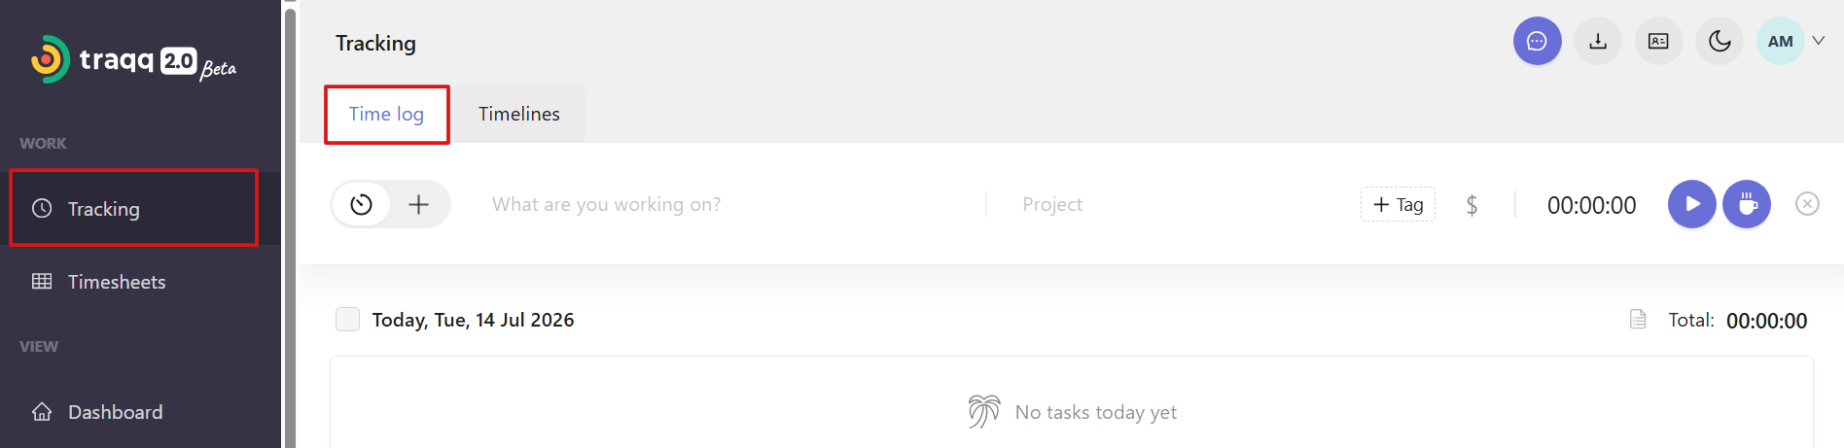This screenshot has width=1844, height=448.
Task: Toggle the billable dollar sign icon
Action: point(1472,205)
